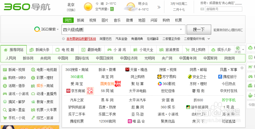Expand the category tabs dropdown arrow
Image resolution: width=255 pixels, height=129 pixels.
pos(243,49)
